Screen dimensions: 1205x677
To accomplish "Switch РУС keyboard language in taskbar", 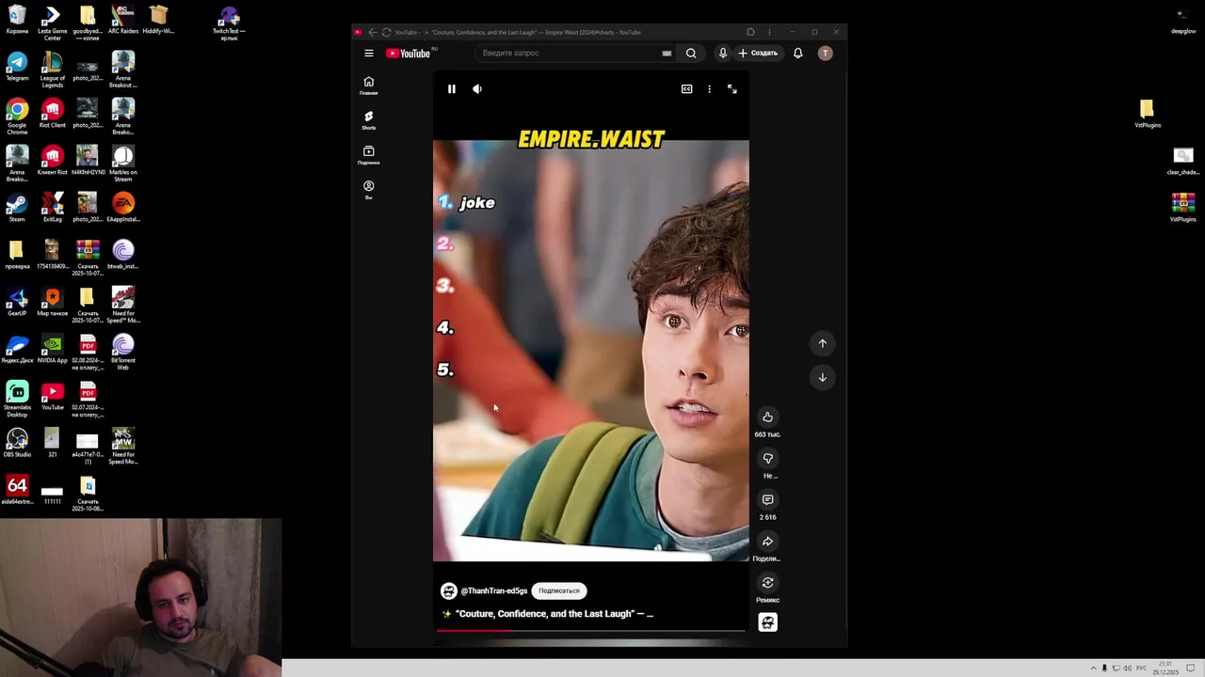I will coord(1141,669).
